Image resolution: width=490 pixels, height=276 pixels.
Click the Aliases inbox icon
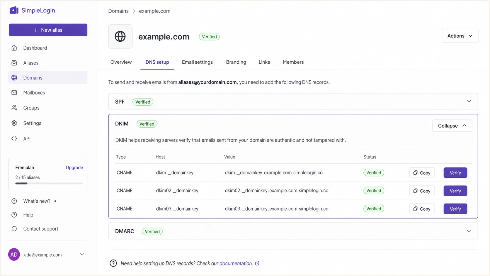14,63
